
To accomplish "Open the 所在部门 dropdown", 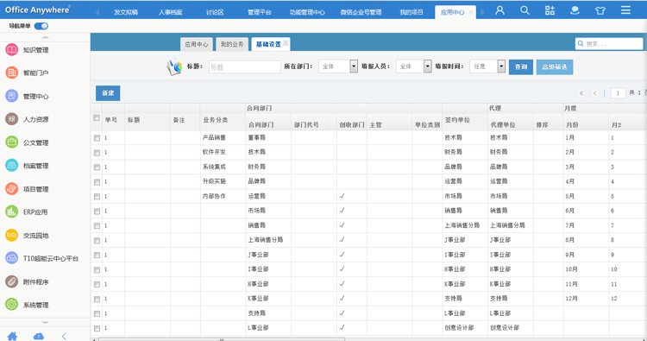I will [x=354, y=66].
